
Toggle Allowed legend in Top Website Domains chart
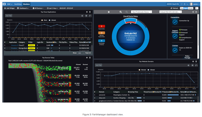click(151, 70)
